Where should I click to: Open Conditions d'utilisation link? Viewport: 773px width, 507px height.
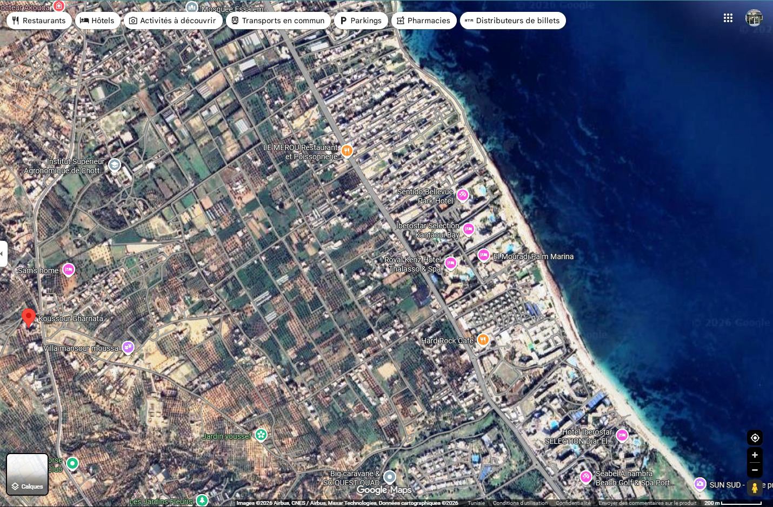(x=520, y=503)
